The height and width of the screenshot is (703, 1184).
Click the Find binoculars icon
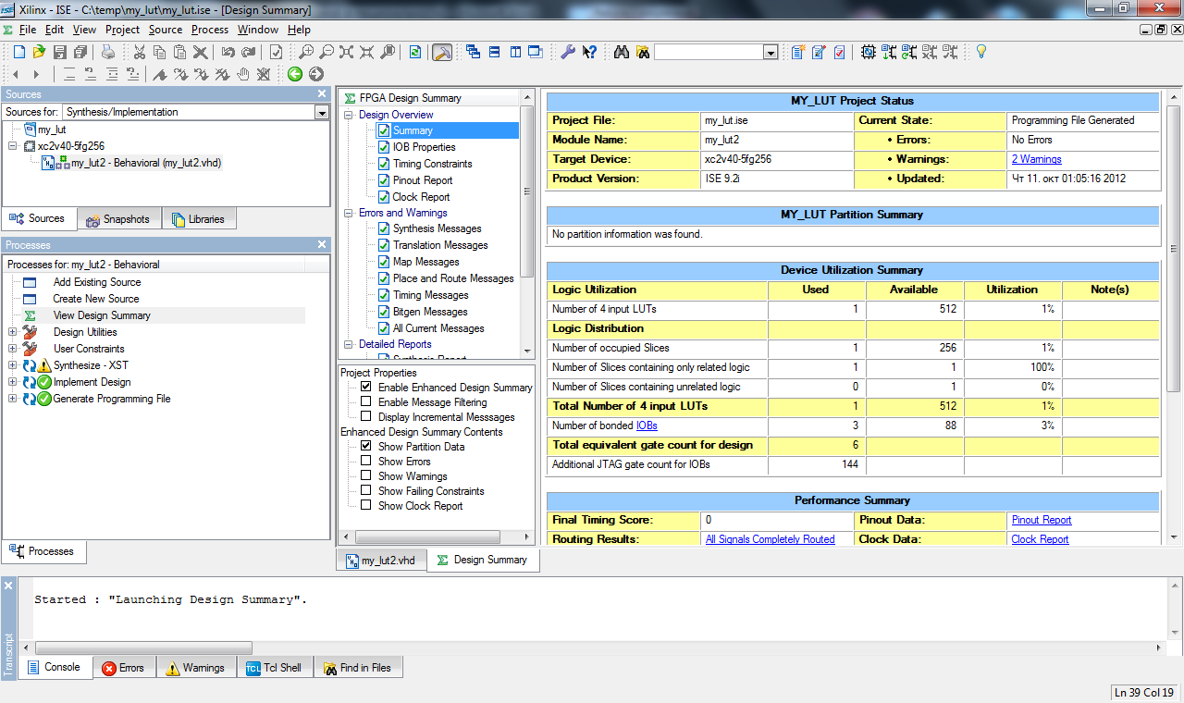coord(621,52)
